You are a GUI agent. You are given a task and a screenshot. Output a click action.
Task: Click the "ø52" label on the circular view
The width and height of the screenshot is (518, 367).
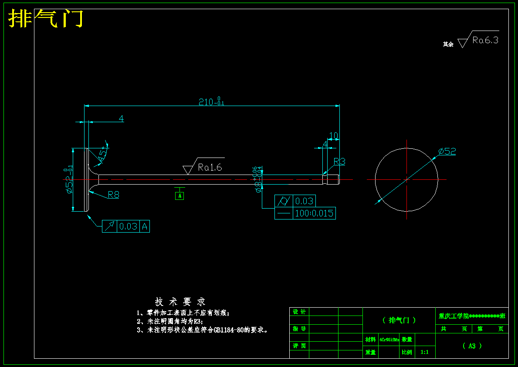[447, 151]
